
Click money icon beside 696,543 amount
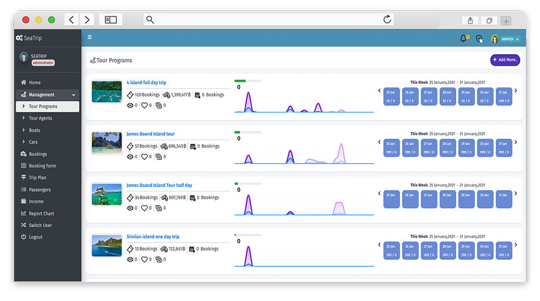coord(164,146)
